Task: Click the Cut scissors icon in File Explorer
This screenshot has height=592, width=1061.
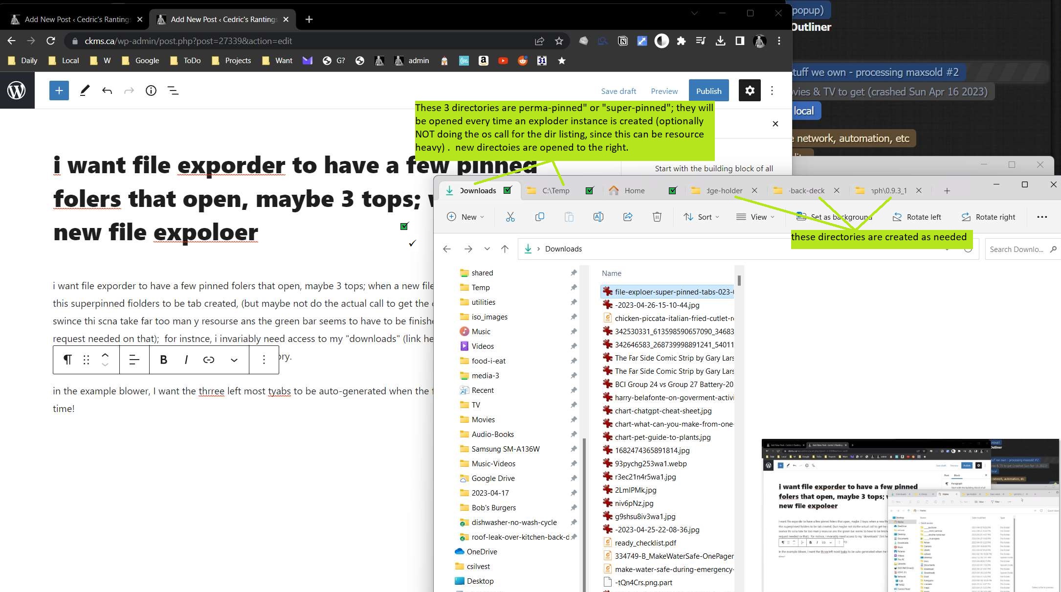Action: pyautogui.click(x=510, y=217)
